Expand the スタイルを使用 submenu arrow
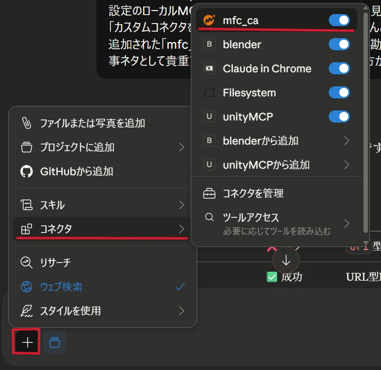This screenshot has width=381, height=370. click(182, 311)
